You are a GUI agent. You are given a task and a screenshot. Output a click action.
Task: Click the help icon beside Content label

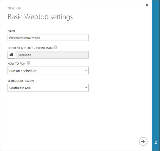[55, 47]
